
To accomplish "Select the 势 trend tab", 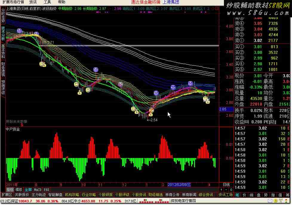I will (266, 195).
